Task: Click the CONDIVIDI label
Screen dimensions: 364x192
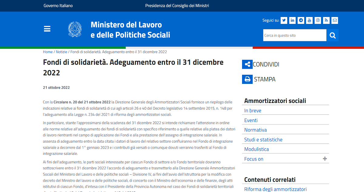Action: [266, 64]
